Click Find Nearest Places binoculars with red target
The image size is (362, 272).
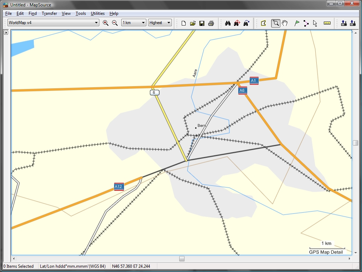(237, 23)
